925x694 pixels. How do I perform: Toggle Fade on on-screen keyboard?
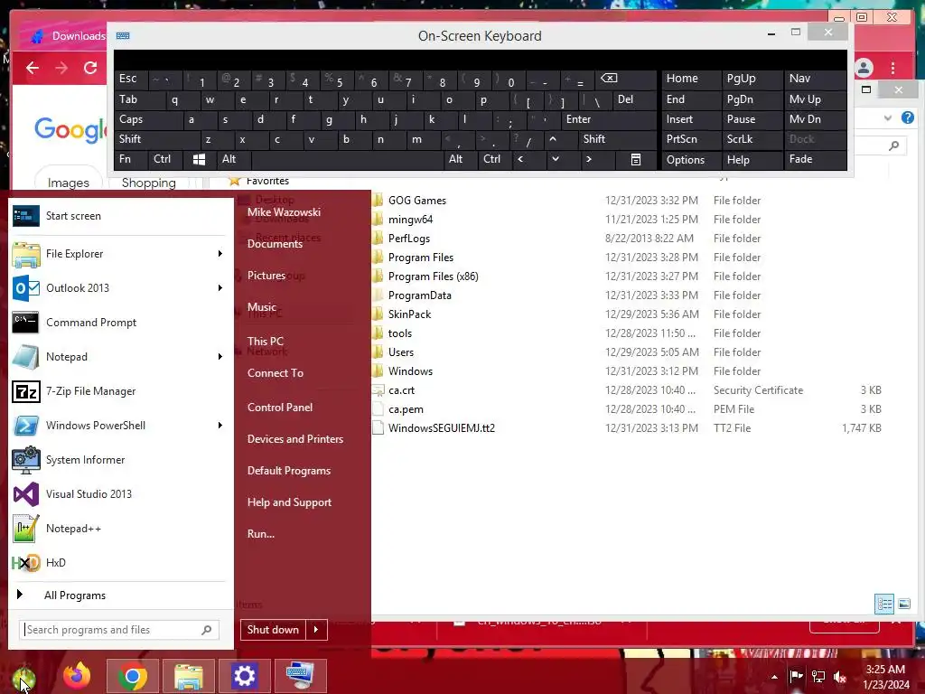[816, 159]
